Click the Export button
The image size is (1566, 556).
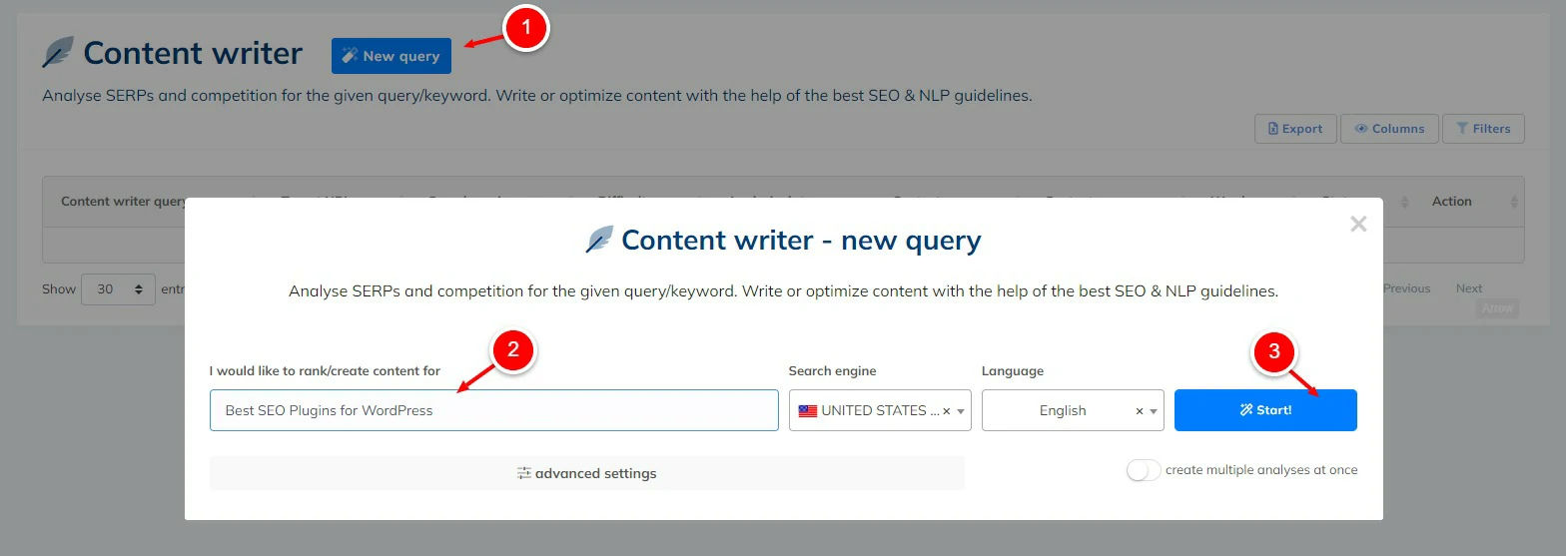click(1295, 129)
